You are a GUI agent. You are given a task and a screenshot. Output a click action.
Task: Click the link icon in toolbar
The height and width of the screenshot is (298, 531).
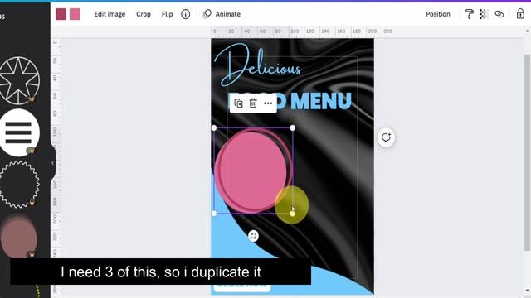coord(499,14)
